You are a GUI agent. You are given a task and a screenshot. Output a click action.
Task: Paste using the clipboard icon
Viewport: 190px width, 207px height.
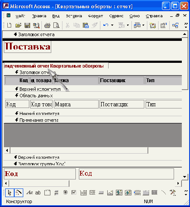(x=86, y=25)
